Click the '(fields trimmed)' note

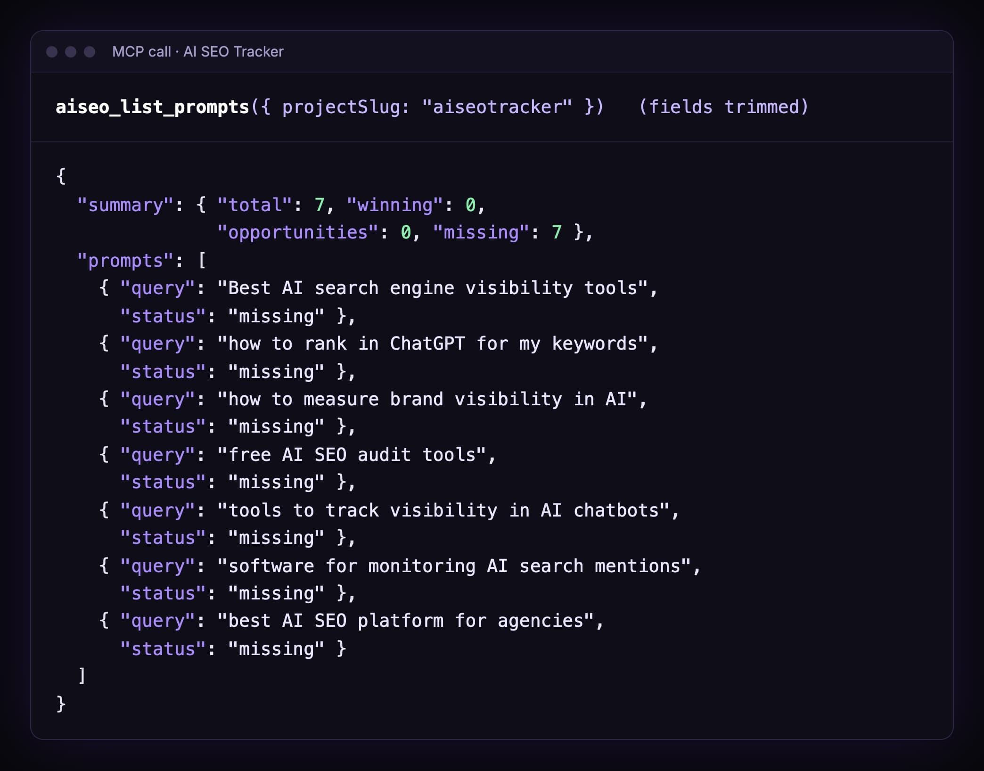click(x=723, y=107)
